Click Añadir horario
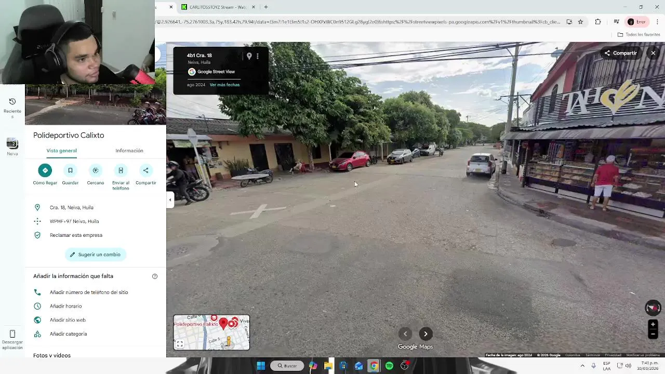Viewport: 665px width, 374px height. click(x=65, y=306)
